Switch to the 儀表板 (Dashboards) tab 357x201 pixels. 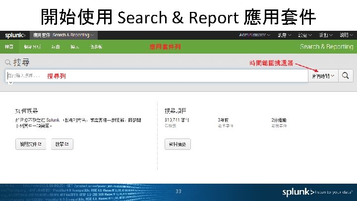[x=96, y=47]
